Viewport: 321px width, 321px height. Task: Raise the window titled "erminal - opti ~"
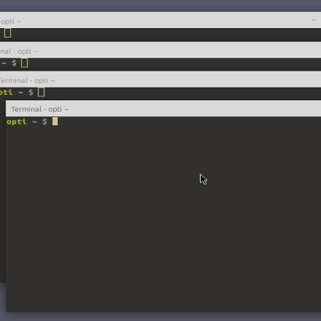[x=160, y=79]
